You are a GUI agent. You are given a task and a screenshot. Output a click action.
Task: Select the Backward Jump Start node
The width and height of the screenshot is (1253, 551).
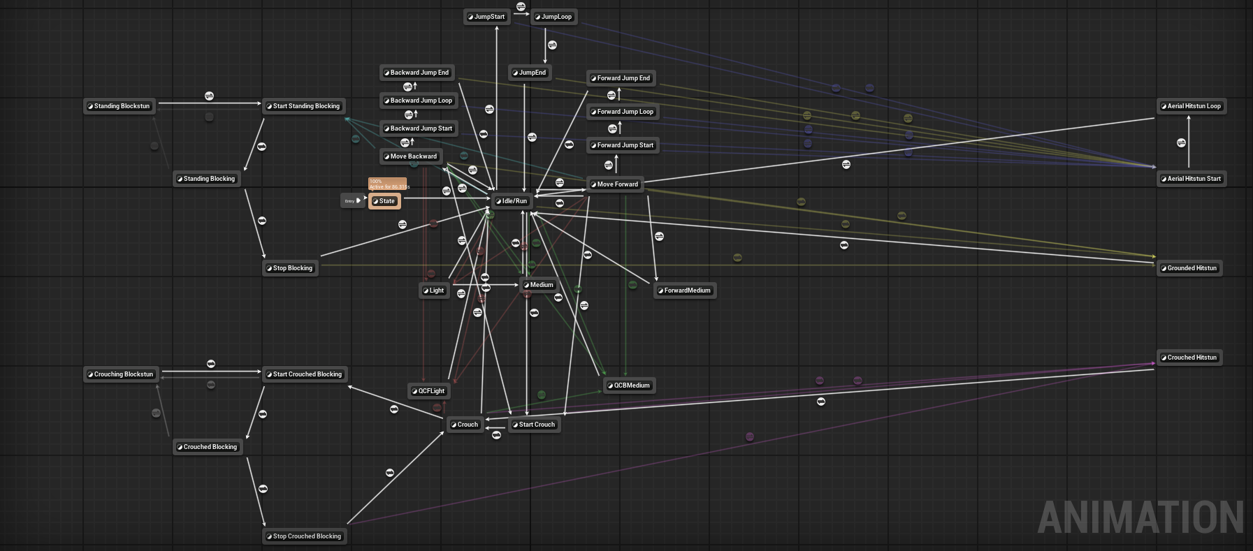tap(418, 128)
